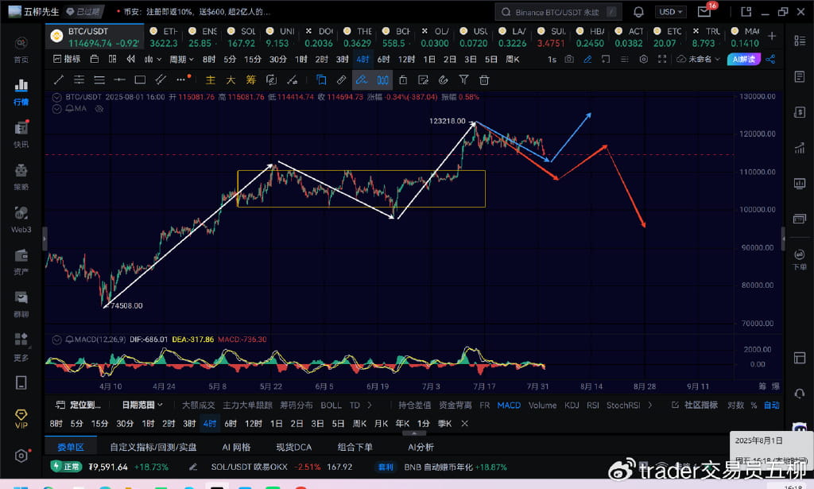Select the RSI sub-indicator

(592, 405)
